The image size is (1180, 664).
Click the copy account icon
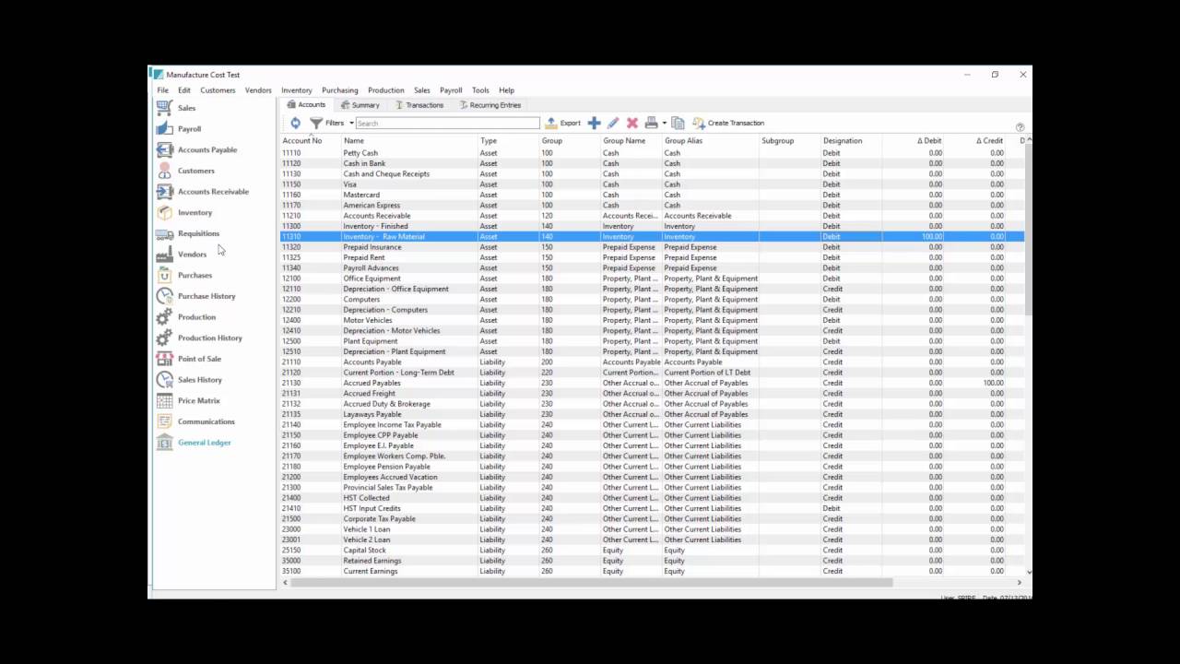pos(678,123)
